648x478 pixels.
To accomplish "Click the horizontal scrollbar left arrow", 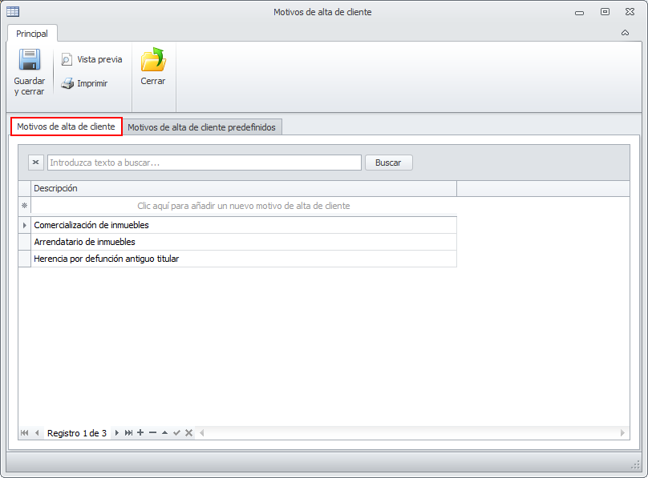I will (201, 432).
